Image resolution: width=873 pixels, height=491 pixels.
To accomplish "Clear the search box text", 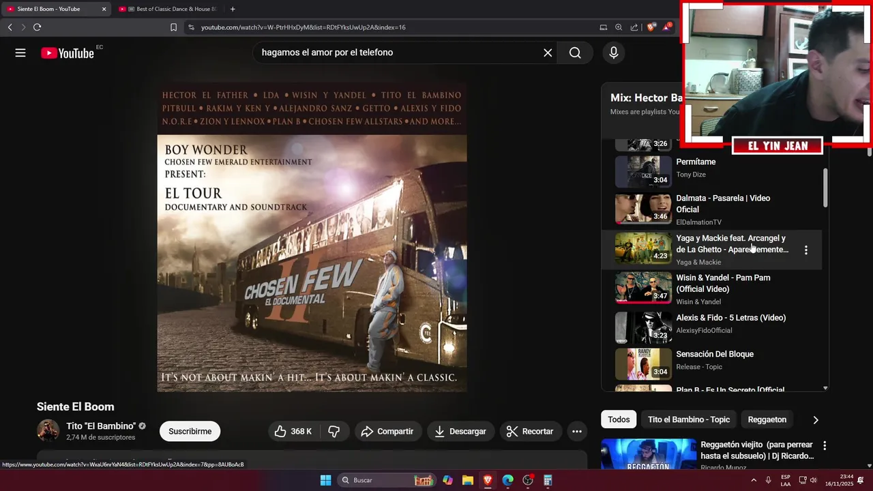I will click(548, 53).
